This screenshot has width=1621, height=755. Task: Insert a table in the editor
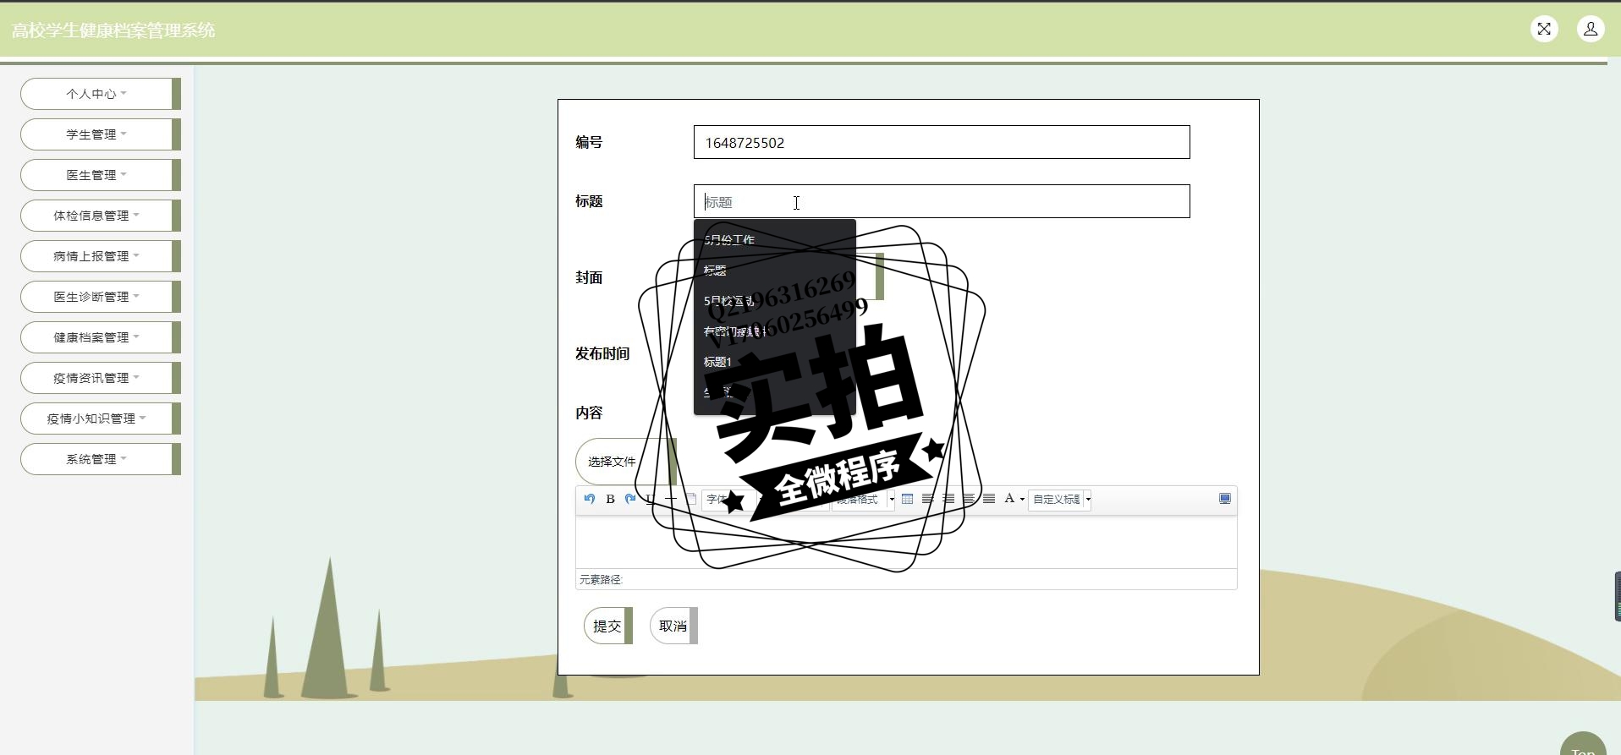coord(907,499)
